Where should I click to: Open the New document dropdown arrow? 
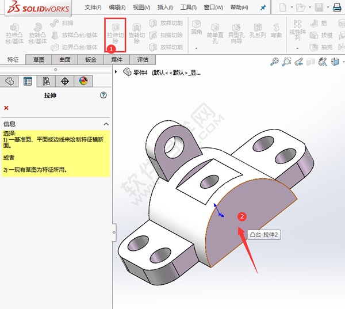click(x=292, y=7)
